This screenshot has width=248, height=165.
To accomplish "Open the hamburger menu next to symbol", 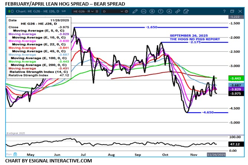I will tap(97, 12).
